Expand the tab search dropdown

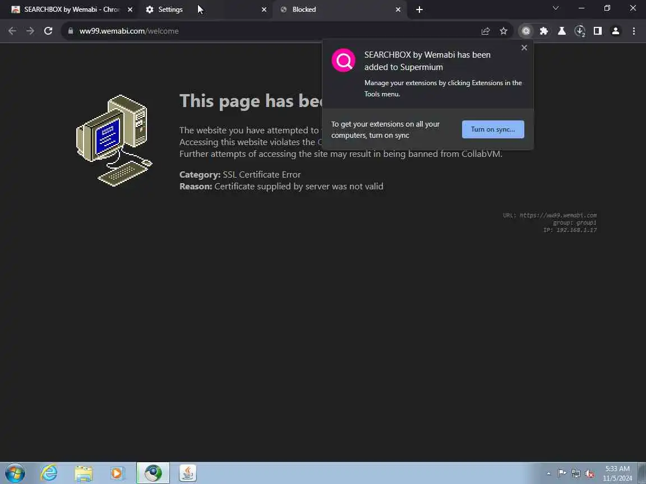tap(555, 8)
